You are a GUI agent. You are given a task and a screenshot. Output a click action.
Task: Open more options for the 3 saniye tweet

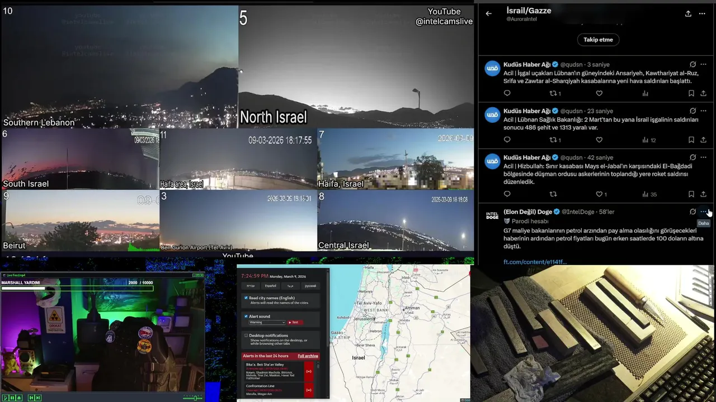point(703,64)
